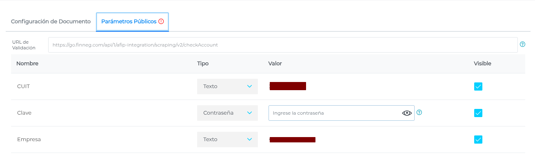Click the Visible column header
The height and width of the screenshot is (164, 535).
482,64
